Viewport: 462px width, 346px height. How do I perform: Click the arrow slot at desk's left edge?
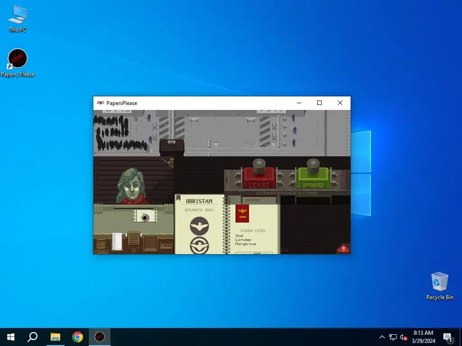coord(101,244)
